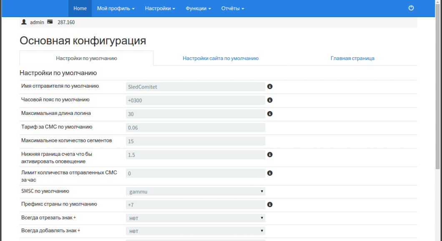Screen dimensions: 442x241
Task: Show info for hourly SMS limit
Action: pos(270,173)
